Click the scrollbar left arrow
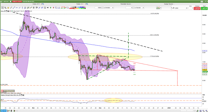This screenshot has width=208, height=112. pyautogui.click(x=17, y=111)
